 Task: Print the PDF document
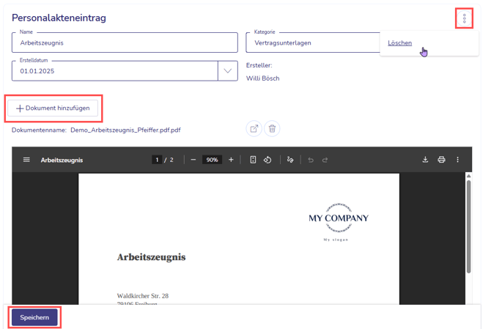(x=441, y=160)
